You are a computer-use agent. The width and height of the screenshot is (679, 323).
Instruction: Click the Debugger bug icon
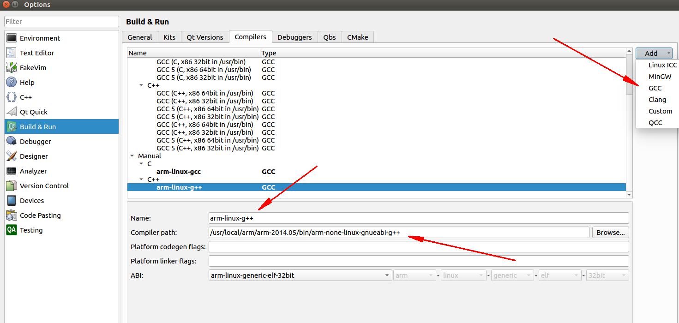[12, 142]
